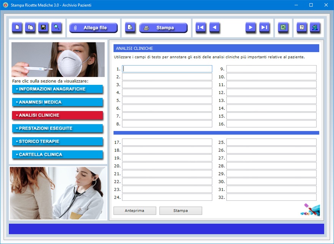The width and height of the screenshot is (334, 244).
Task: Open the Informazioni Anagrafiche section
Action: [58, 89]
